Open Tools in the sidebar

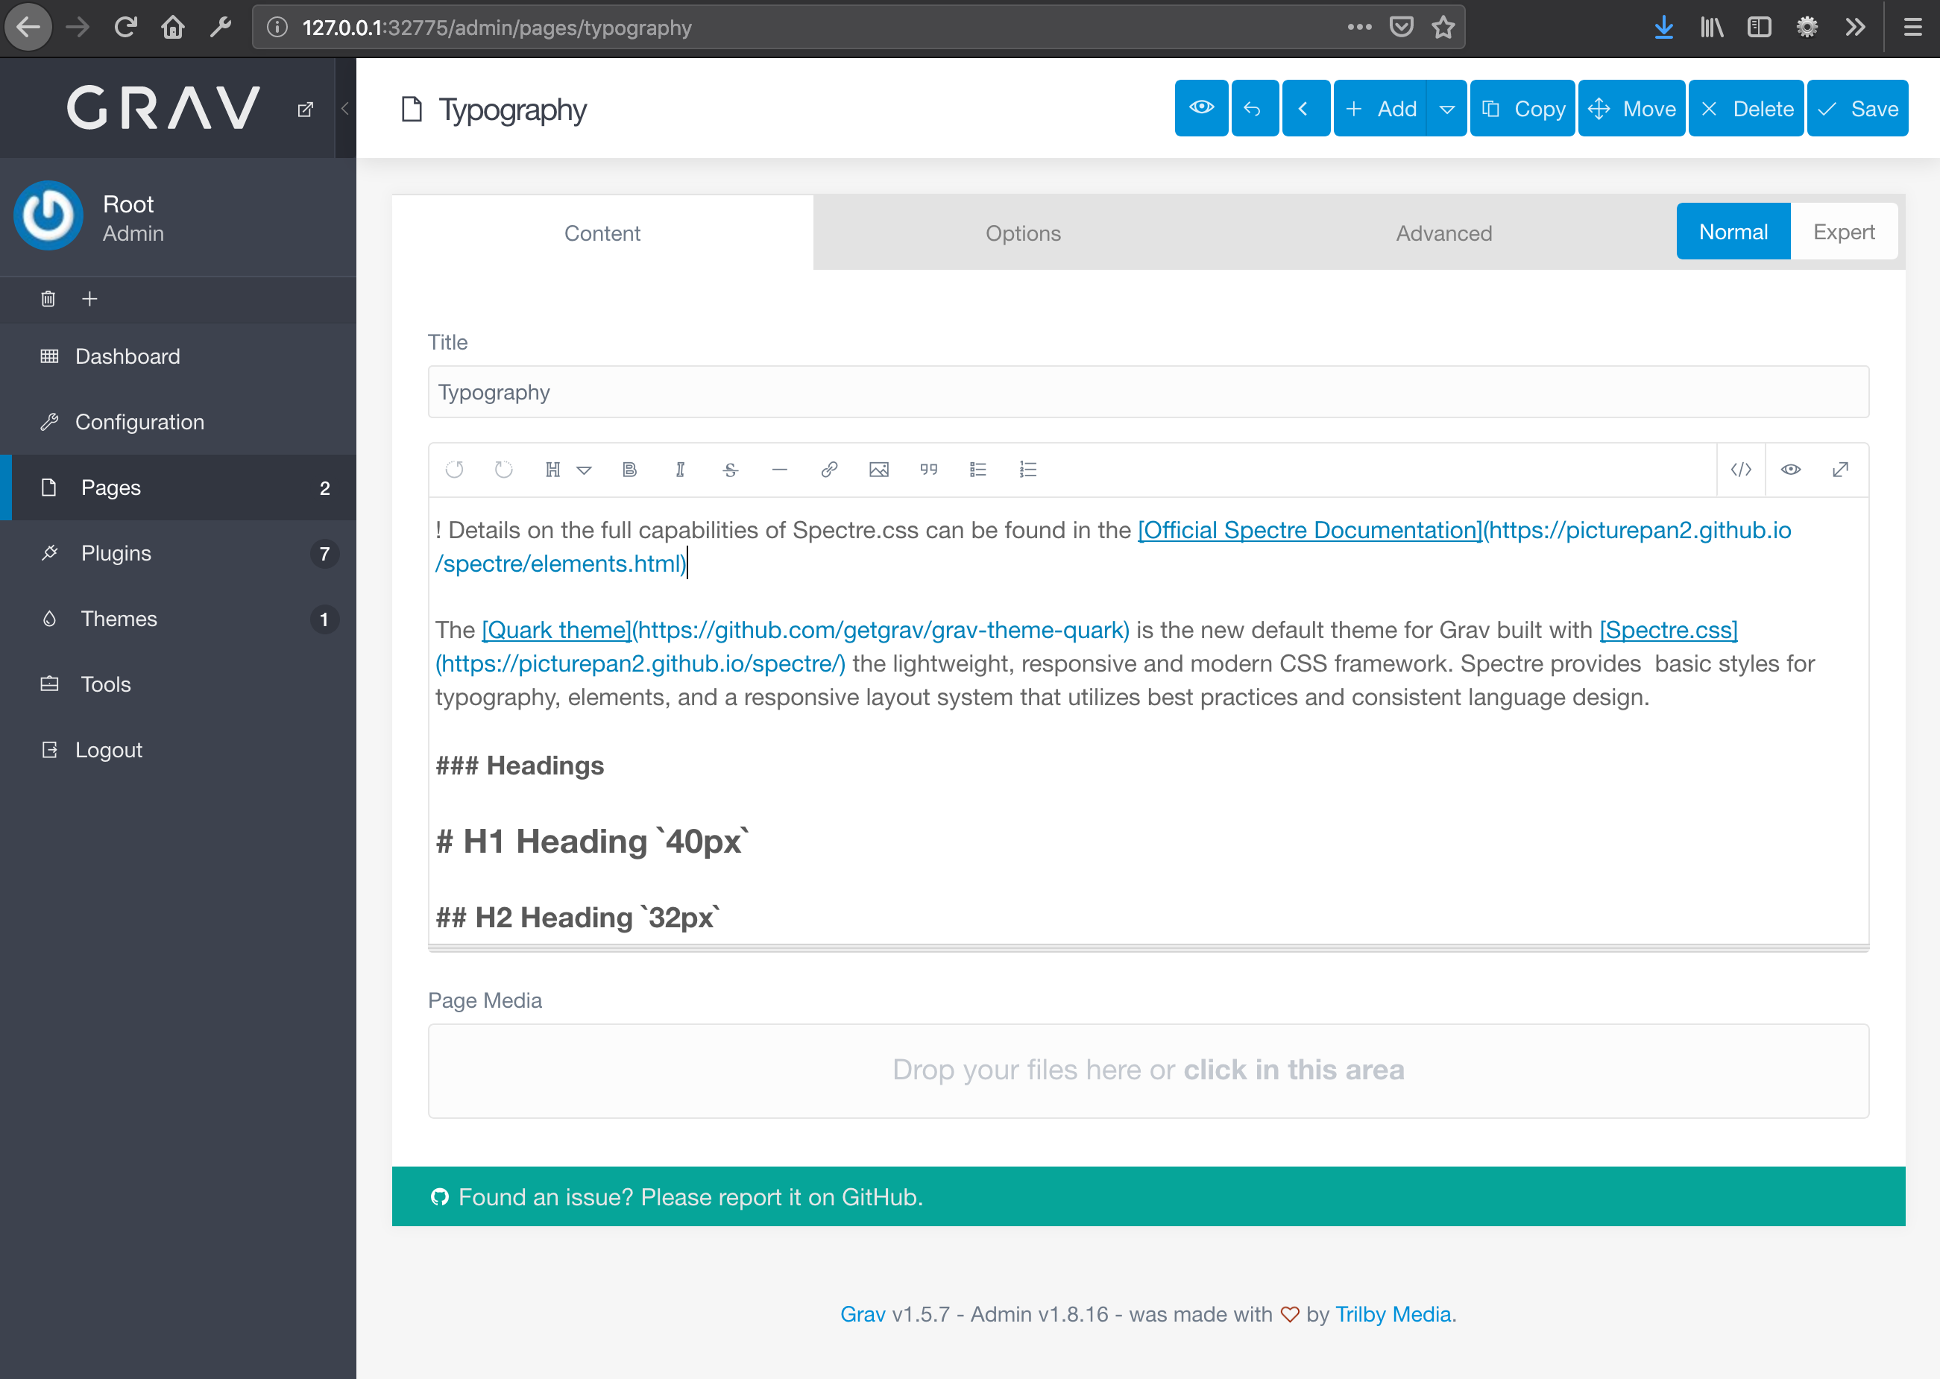178,684
